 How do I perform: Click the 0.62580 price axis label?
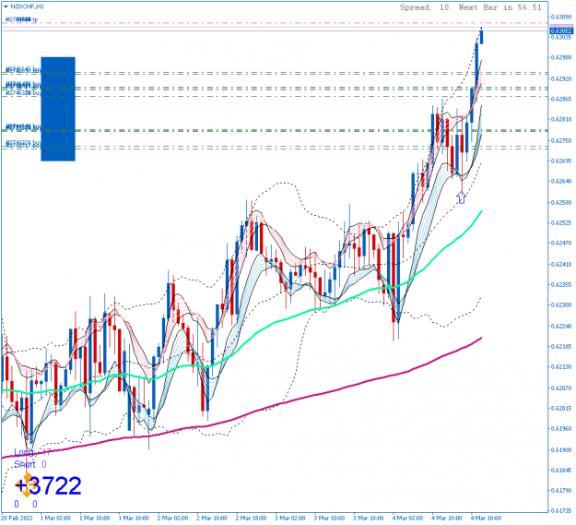(561, 203)
